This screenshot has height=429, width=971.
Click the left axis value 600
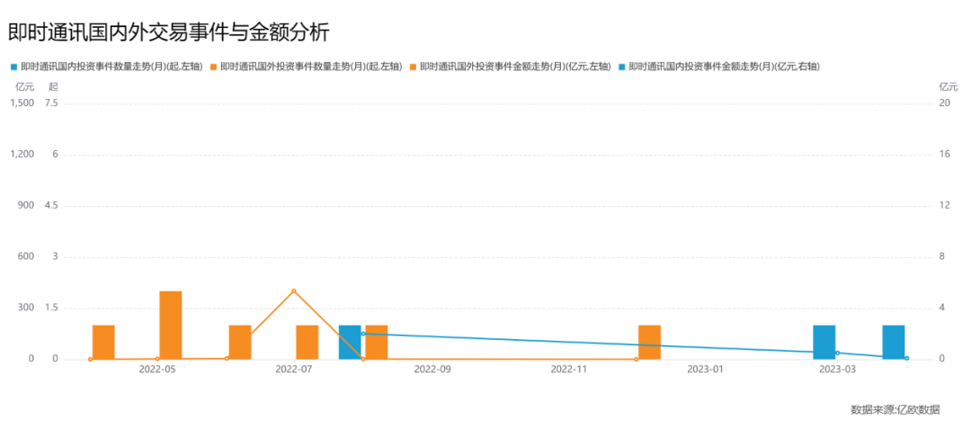pos(27,256)
